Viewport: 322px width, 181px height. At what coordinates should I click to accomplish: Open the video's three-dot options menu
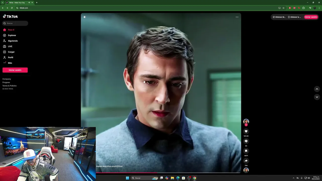[x=237, y=17]
